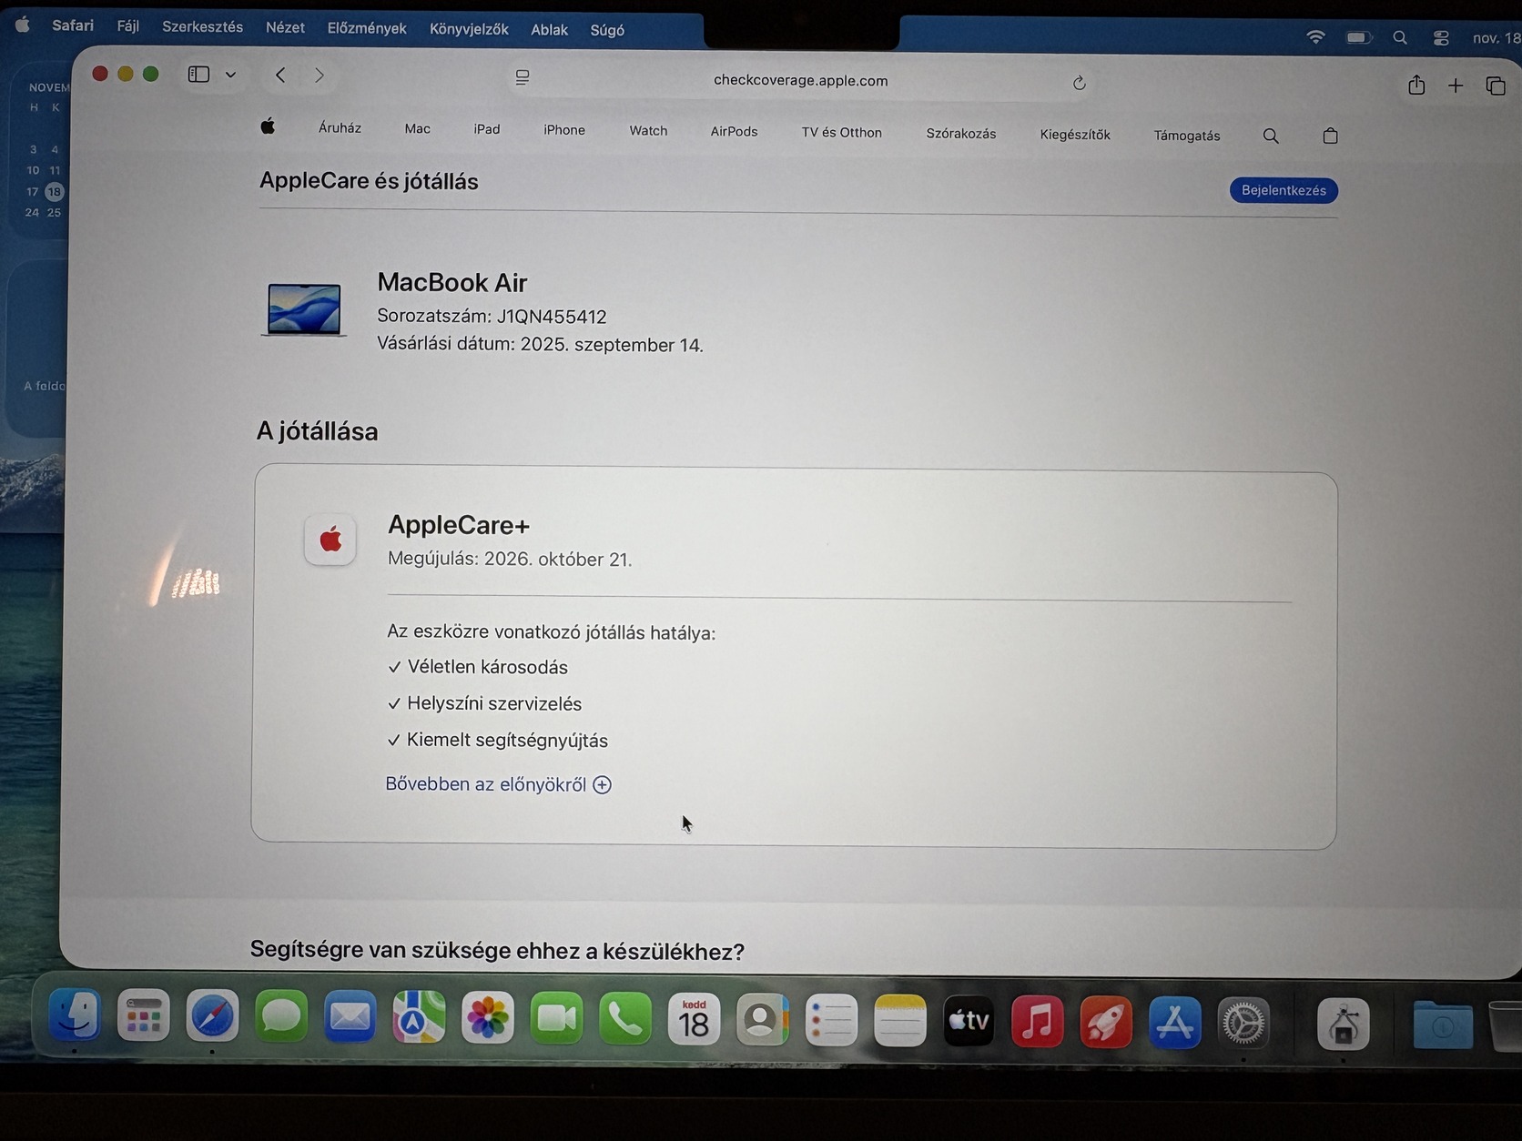Open the Watch nav item
The height and width of the screenshot is (1141, 1522).
[x=648, y=131]
